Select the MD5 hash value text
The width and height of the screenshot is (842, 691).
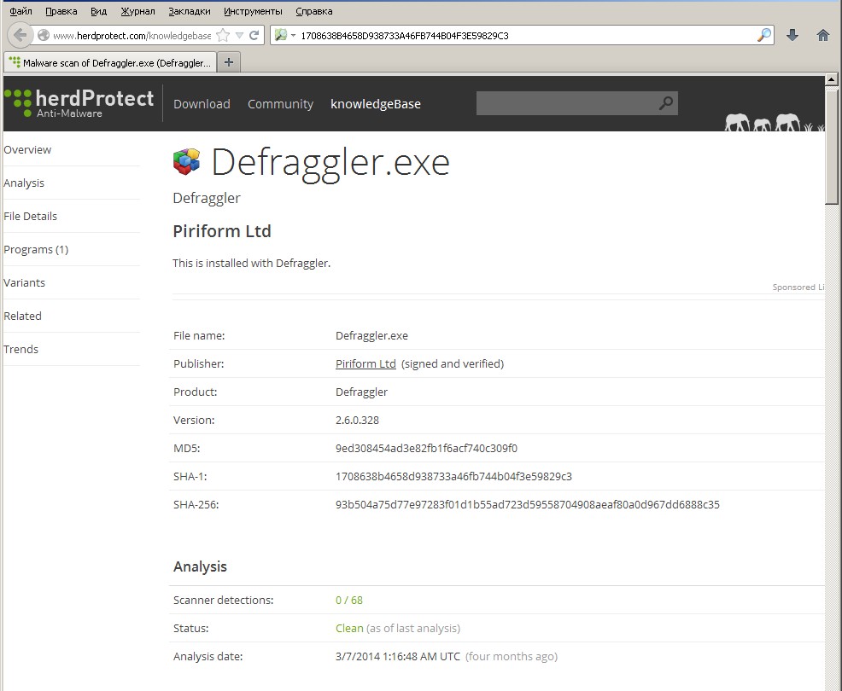click(426, 448)
